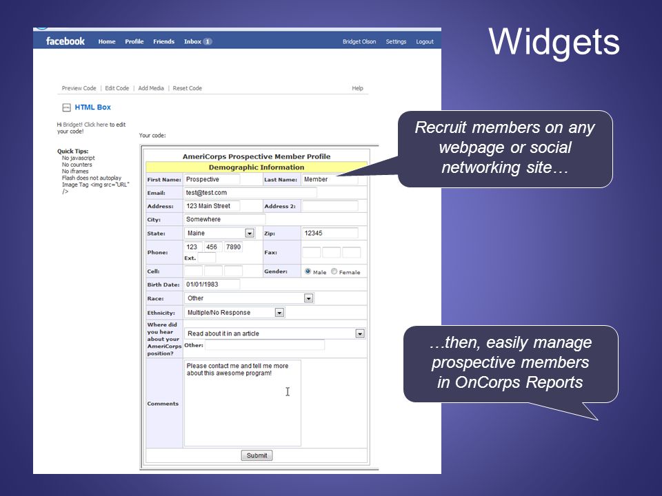
Task: Collapse the HTML Box minus icon
Action: tap(66, 107)
